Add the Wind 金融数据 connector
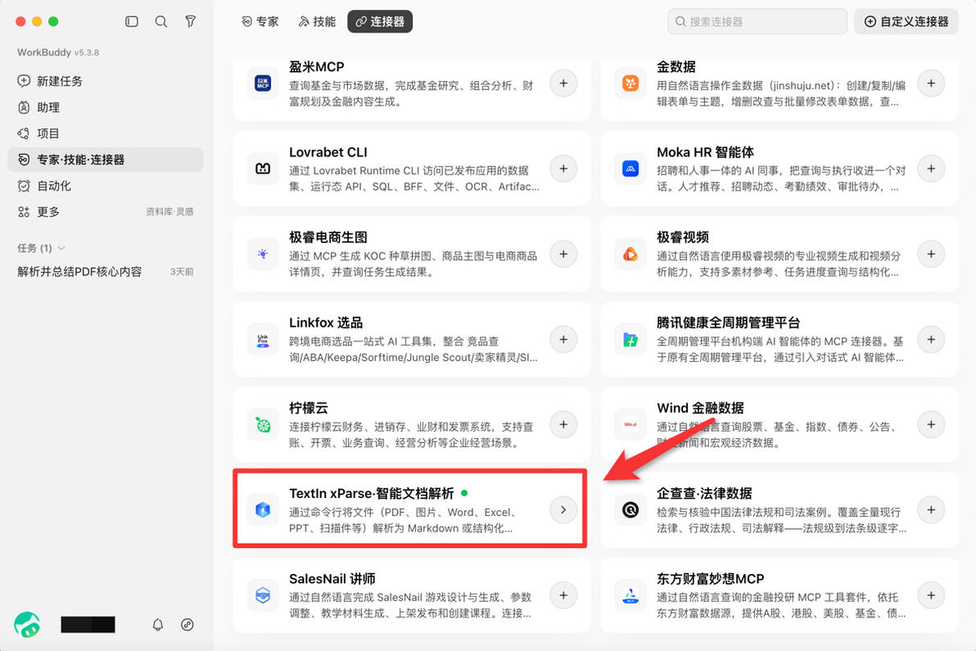The width and height of the screenshot is (976, 651). (931, 424)
